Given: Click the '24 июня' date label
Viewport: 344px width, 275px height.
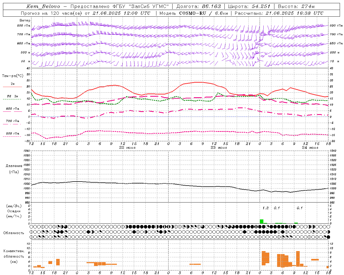Looking at the screenshot, I should coord(310,148).
